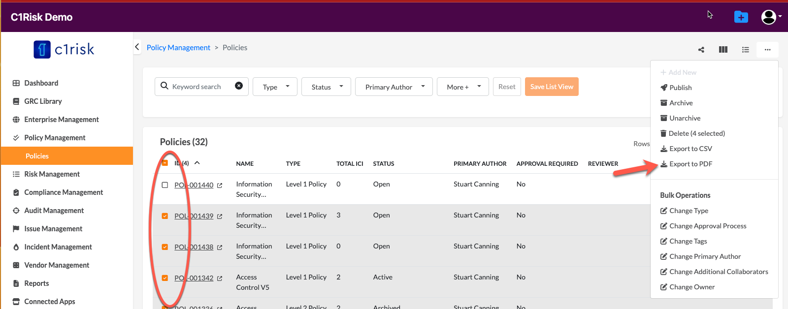Uncheck the POL-001438 row checkbox
This screenshot has width=788, height=309.
click(x=165, y=247)
